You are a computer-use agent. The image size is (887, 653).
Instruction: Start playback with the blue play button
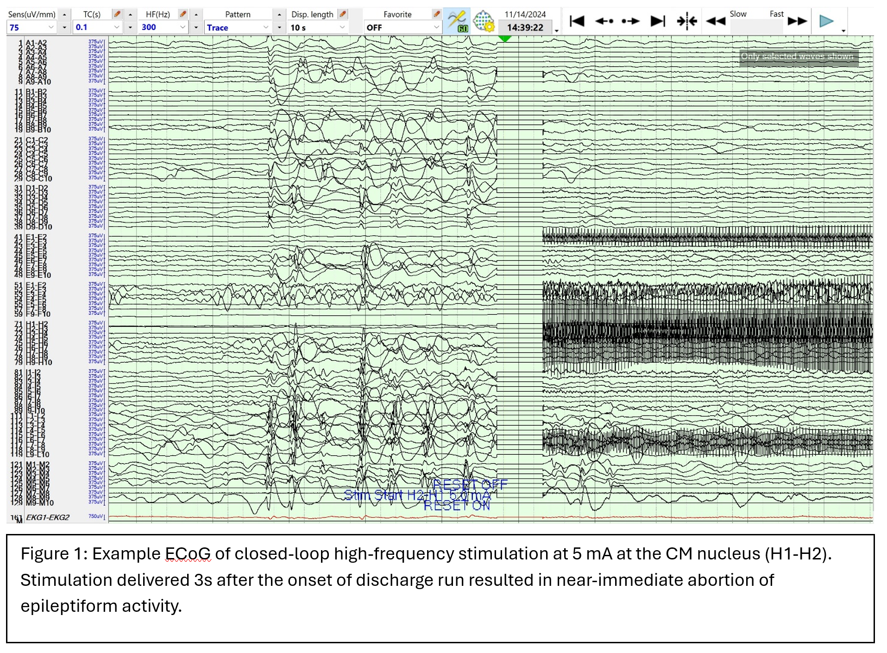coord(826,21)
